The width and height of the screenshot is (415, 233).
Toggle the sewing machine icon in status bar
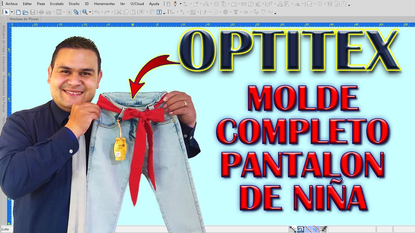(301, 229)
